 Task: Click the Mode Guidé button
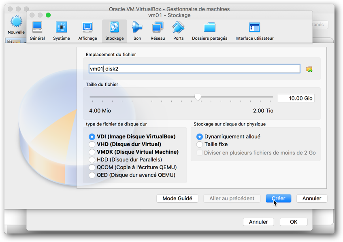click(x=177, y=198)
